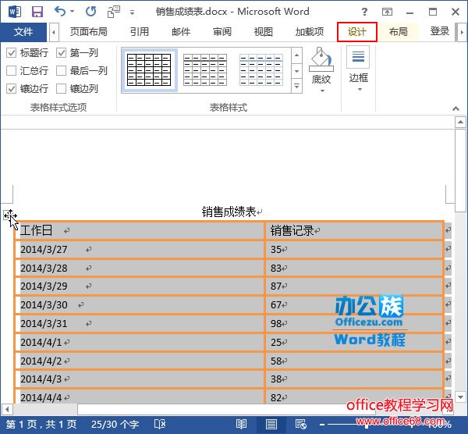Open the 底纹 shading color dropdown arrow
This screenshot has width=468, height=434.
[x=322, y=91]
